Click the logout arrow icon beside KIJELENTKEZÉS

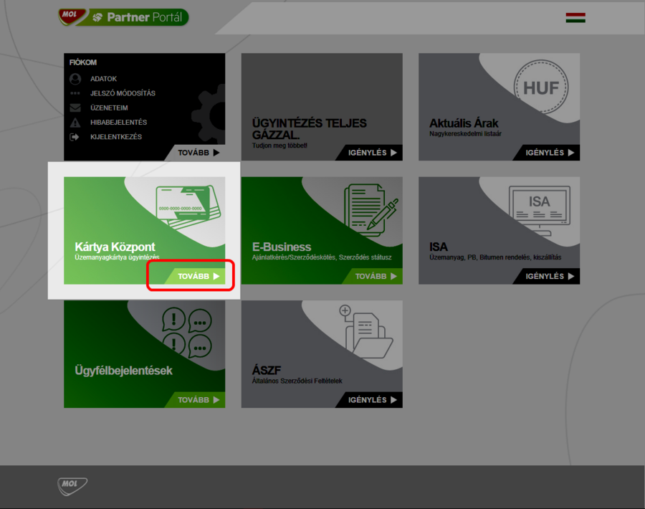tap(75, 137)
